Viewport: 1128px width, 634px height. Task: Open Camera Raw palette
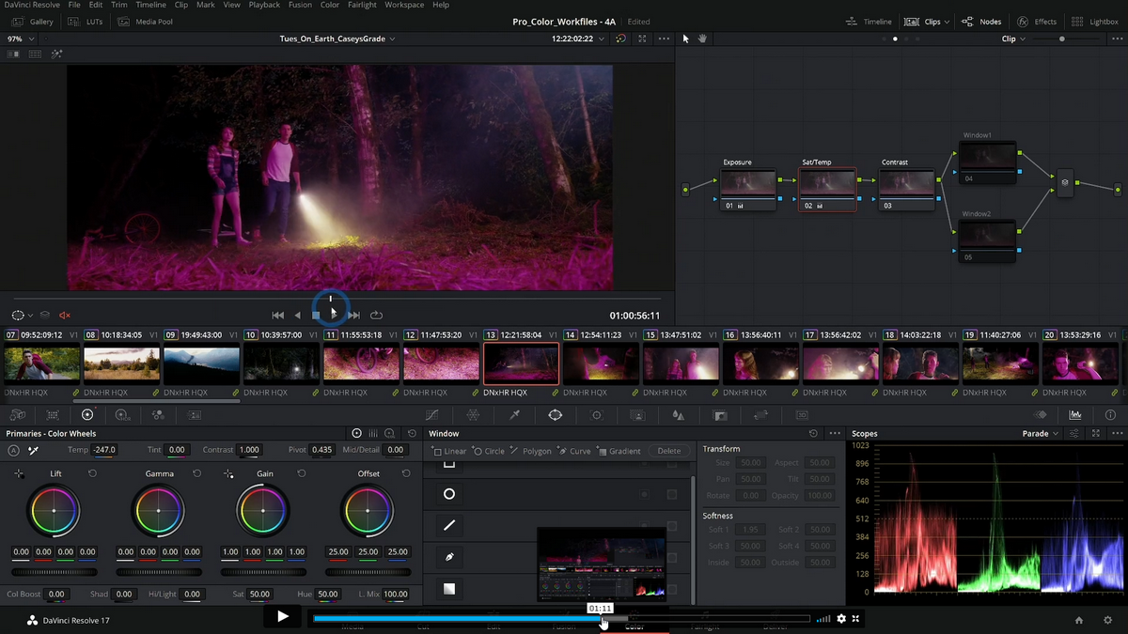point(18,414)
